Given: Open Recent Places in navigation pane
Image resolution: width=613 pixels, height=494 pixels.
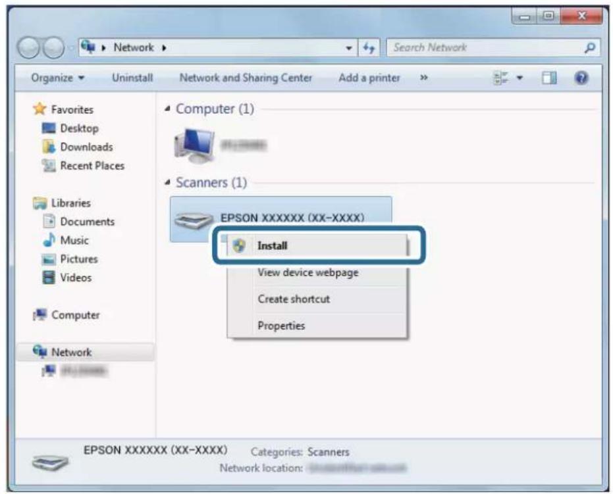Looking at the screenshot, I should point(92,166).
